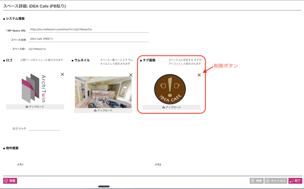Select the ArchiTwin logo preview
This screenshot has width=304, height=189.
(x=35, y=88)
